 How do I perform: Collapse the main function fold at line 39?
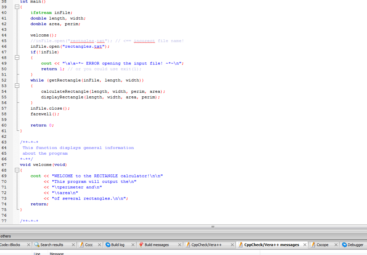tap(17, 7)
